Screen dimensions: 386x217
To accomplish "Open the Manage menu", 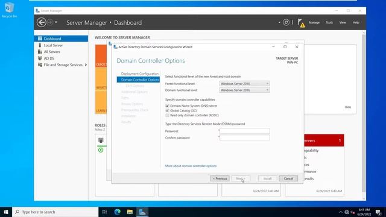I will (x=314, y=22).
